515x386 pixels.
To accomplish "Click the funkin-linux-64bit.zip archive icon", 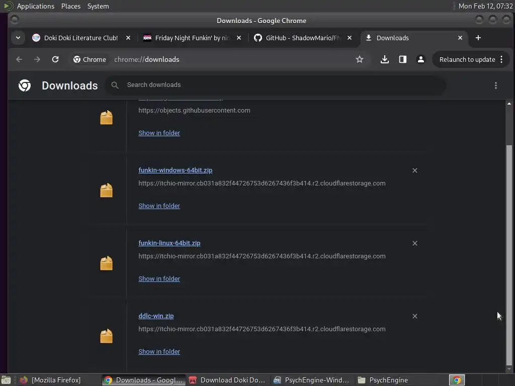I will [x=106, y=263].
